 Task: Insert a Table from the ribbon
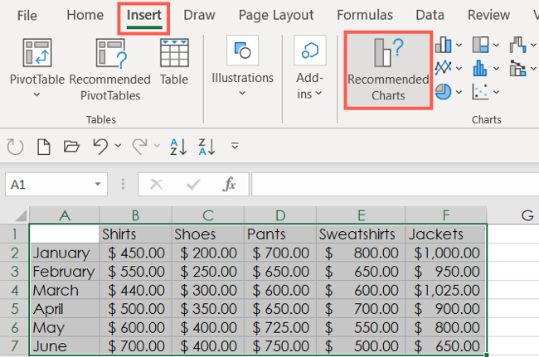pos(173,63)
